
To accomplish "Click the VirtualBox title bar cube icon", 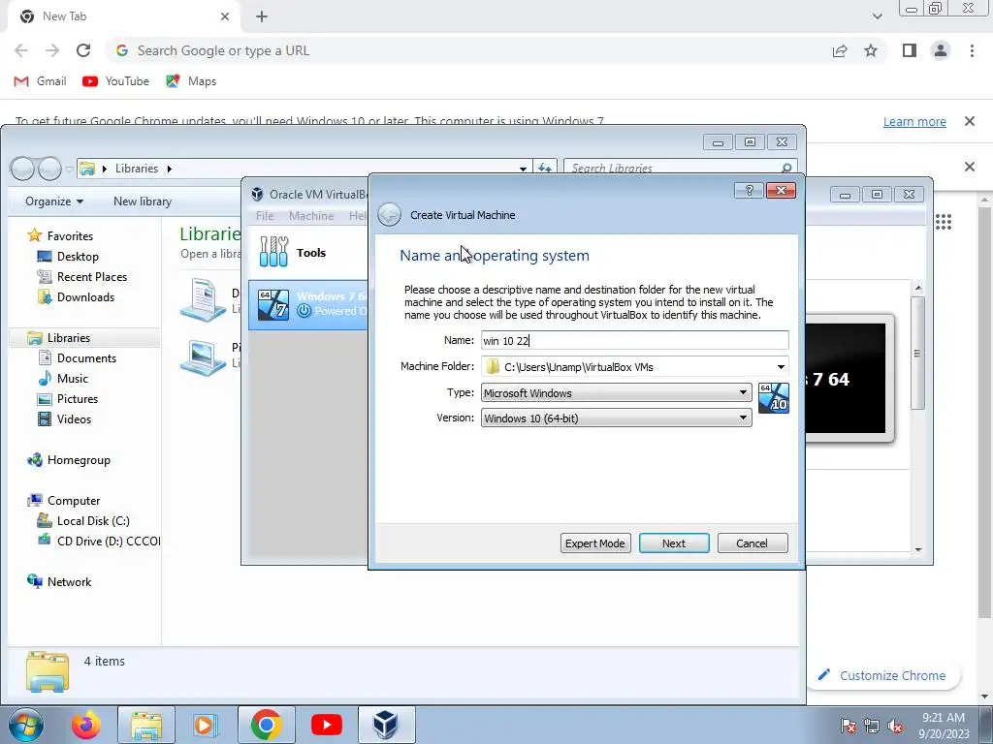I will [x=257, y=194].
